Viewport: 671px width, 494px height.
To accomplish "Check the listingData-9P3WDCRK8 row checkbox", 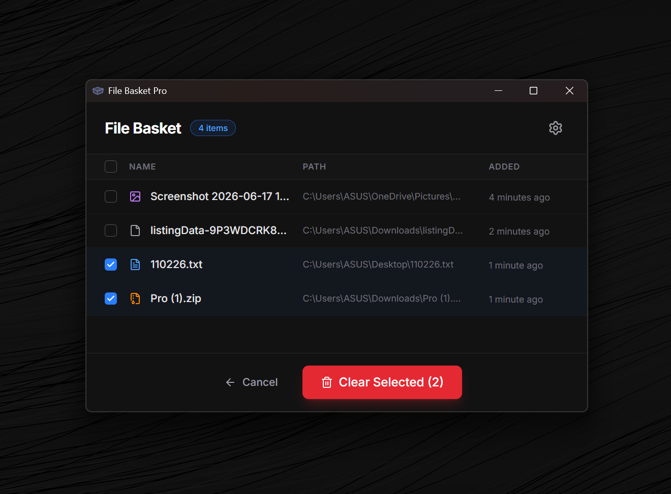I will click(x=111, y=230).
